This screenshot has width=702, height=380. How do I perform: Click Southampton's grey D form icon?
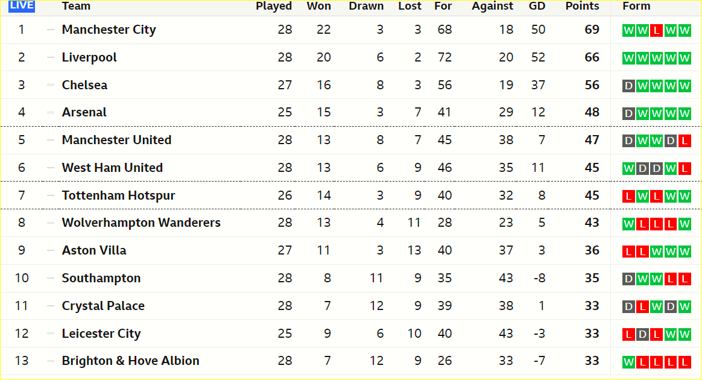[x=628, y=279]
